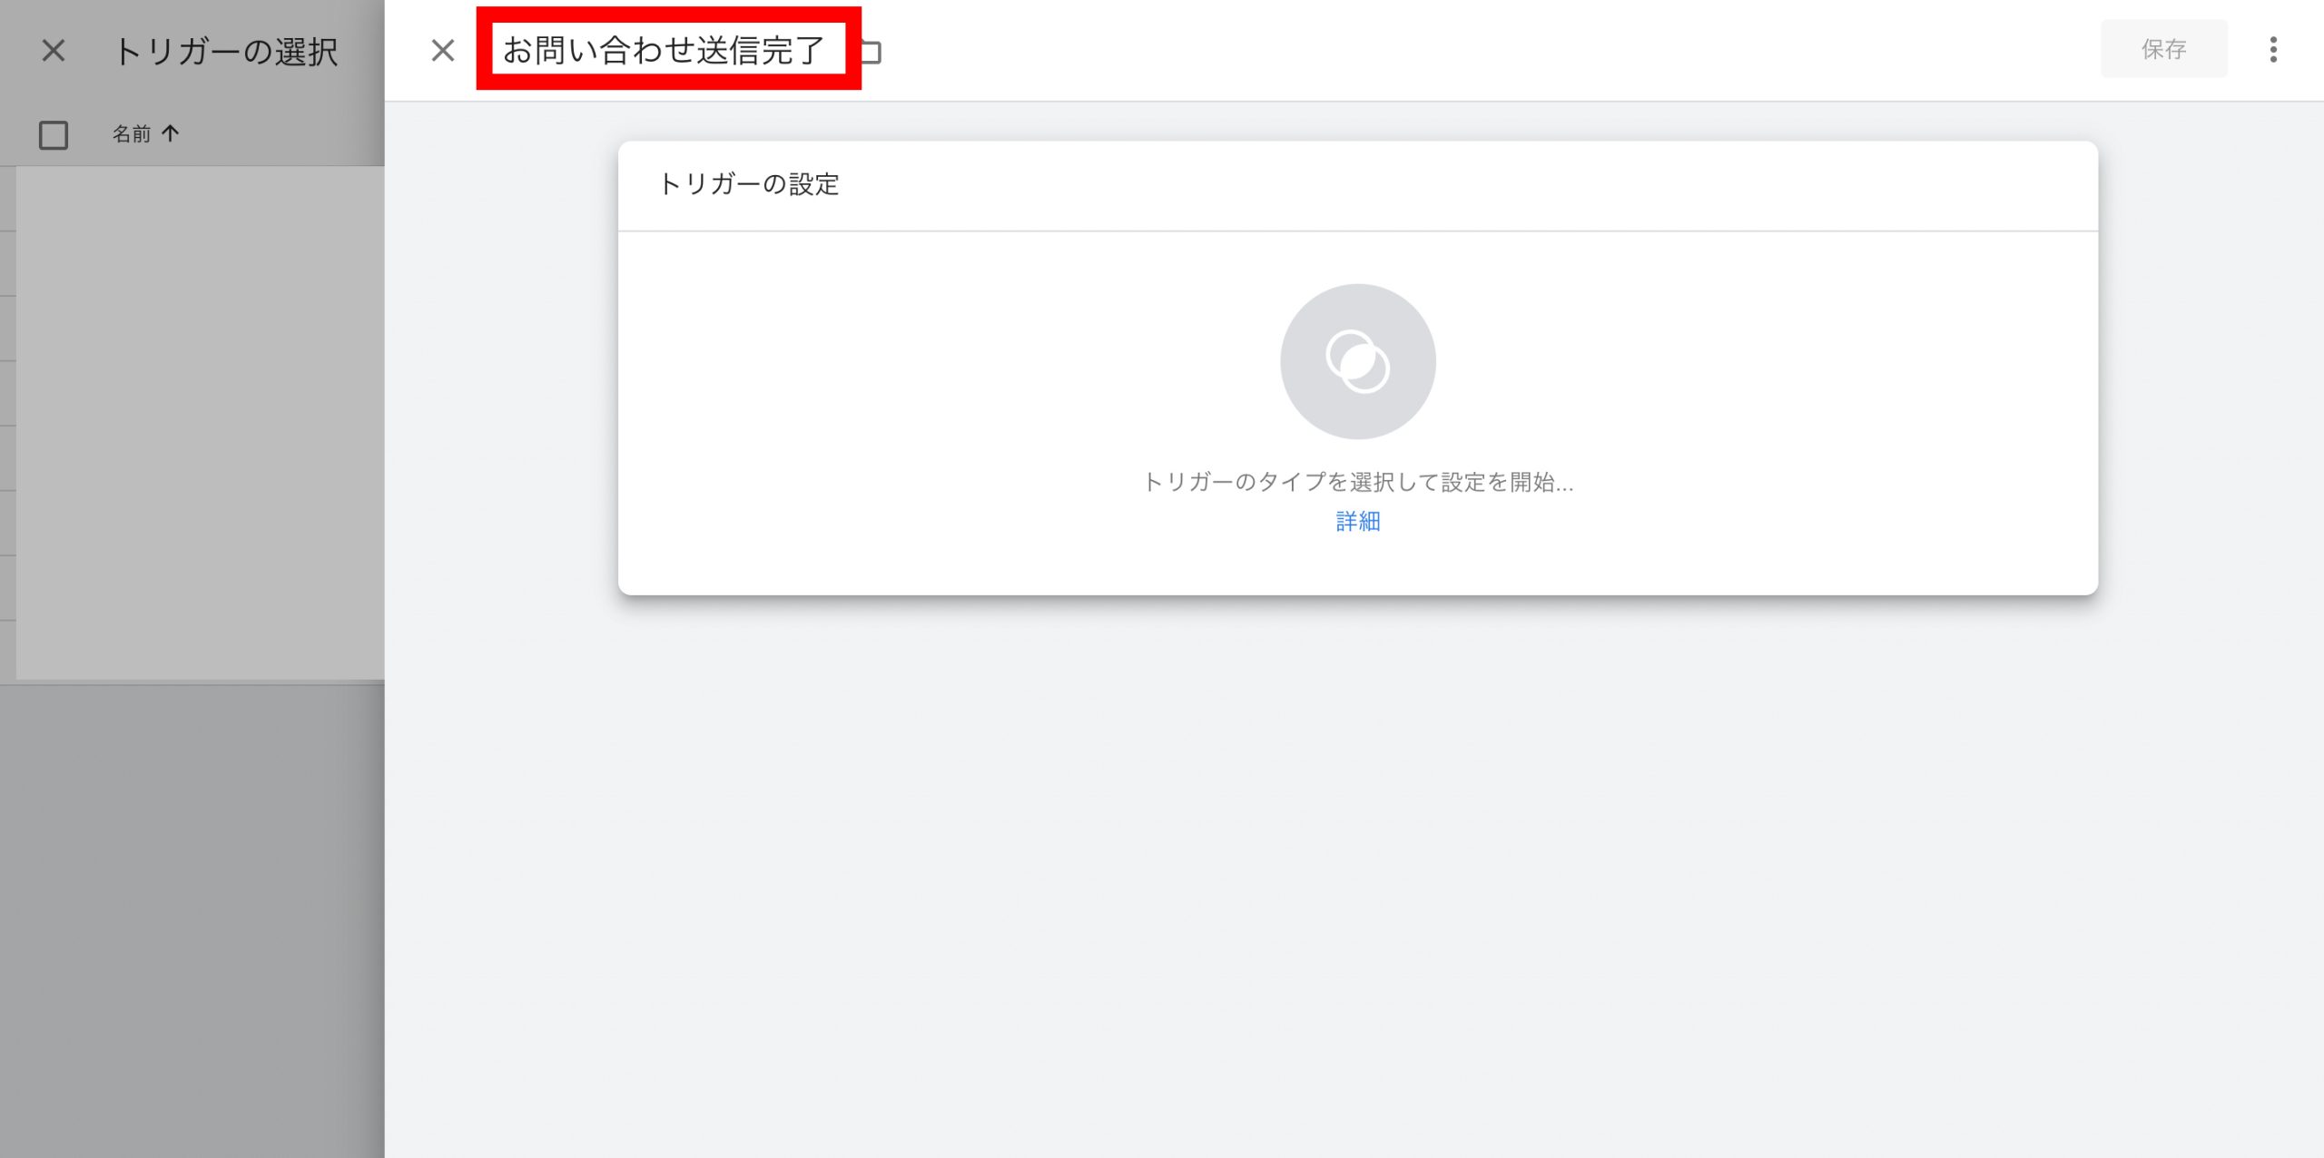Close the trigger editor with the X icon
Viewport: 2324px width, 1158px height.
tap(442, 51)
